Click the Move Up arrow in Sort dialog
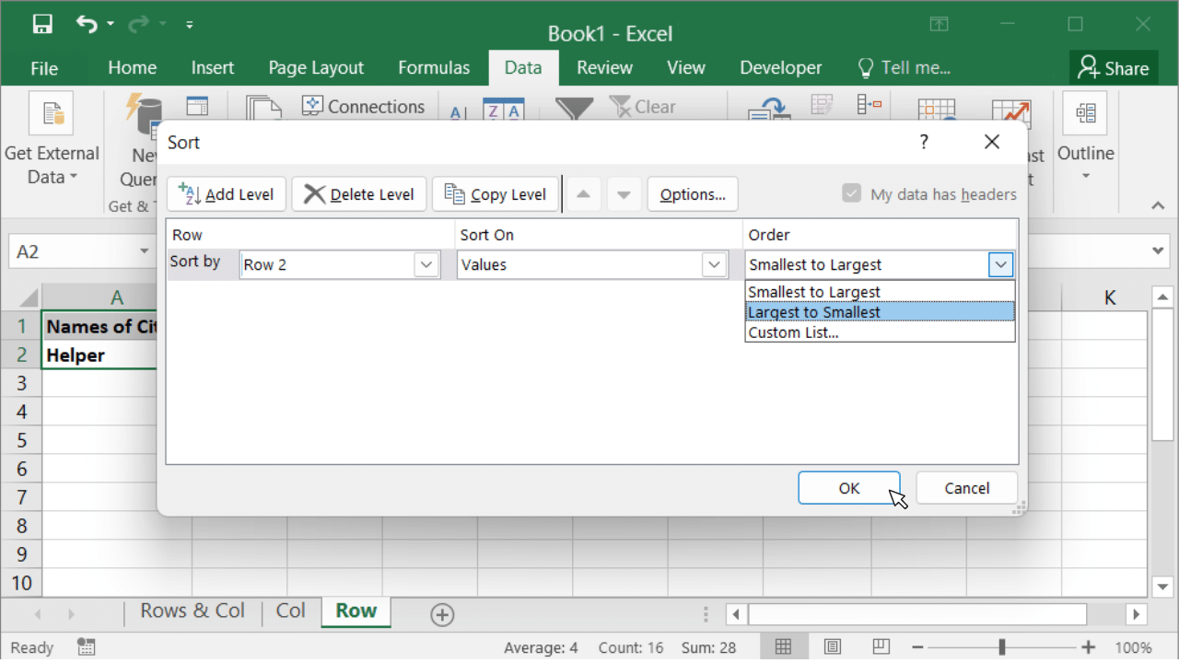 coord(583,194)
